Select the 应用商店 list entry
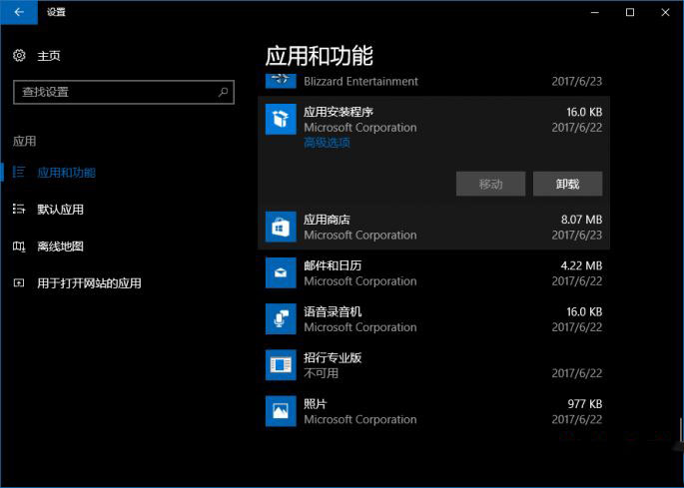The image size is (684, 488). point(433,227)
